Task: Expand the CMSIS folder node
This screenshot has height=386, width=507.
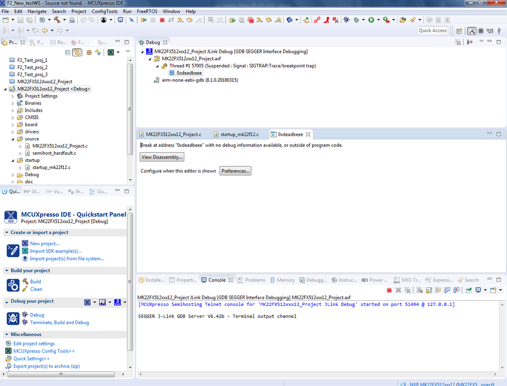Action: pyautogui.click(x=13, y=118)
